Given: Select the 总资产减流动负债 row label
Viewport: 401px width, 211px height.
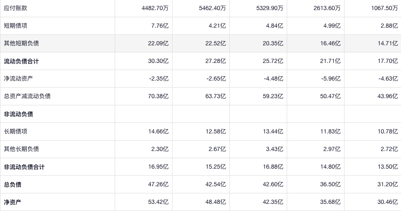Looking at the screenshot, I should [27, 96].
